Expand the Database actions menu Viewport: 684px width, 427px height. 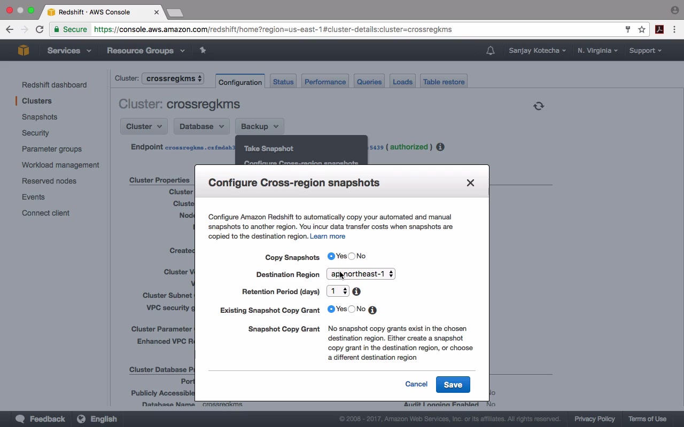pyautogui.click(x=201, y=126)
